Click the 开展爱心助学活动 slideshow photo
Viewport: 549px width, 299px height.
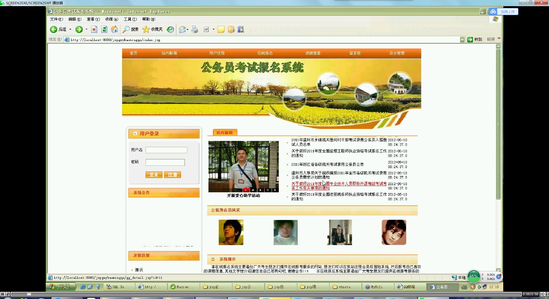tap(244, 166)
